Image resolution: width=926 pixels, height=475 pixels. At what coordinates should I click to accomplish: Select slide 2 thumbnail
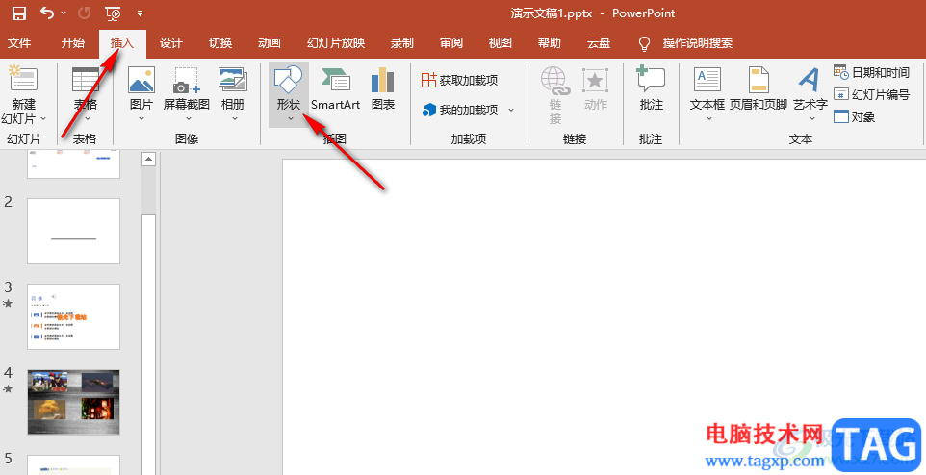click(x=74, y=231)
